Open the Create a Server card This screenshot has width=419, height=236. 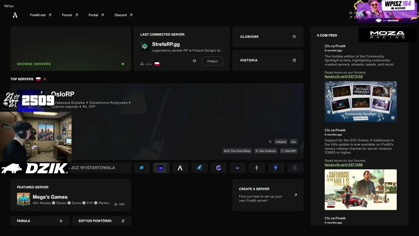tap(268, 195)
